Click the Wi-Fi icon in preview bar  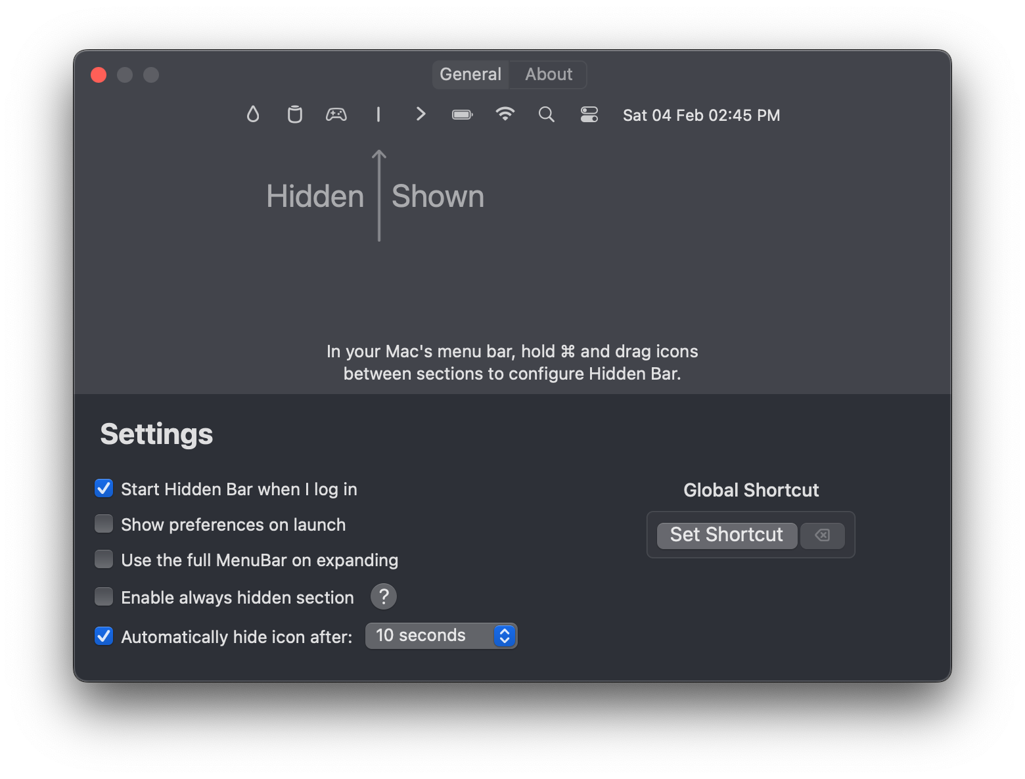[505, 114]
